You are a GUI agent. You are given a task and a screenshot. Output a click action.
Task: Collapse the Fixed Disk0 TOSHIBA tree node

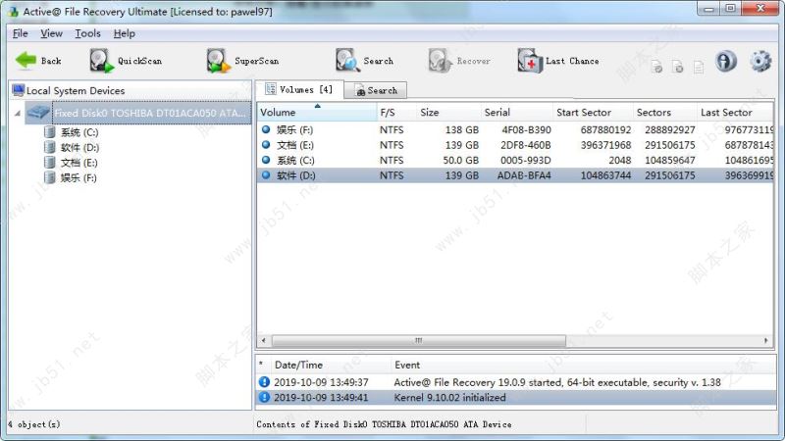coord(18,114)
